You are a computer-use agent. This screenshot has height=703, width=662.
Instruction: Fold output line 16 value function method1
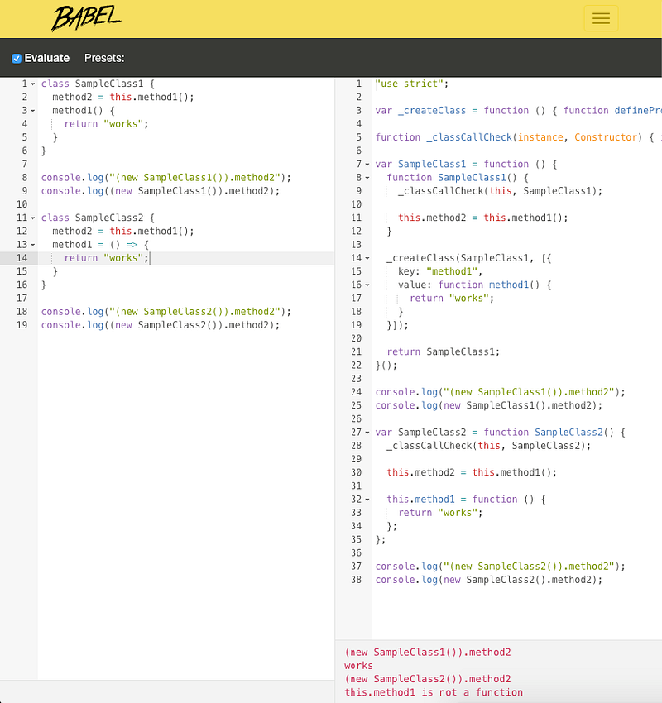click(367, 285)
